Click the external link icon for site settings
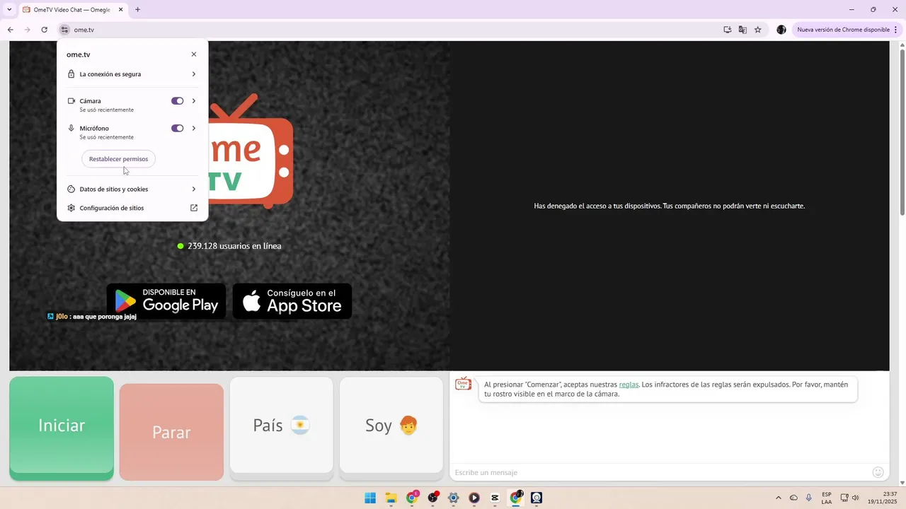Screen dimensions: 906x509 pos(194,209)
